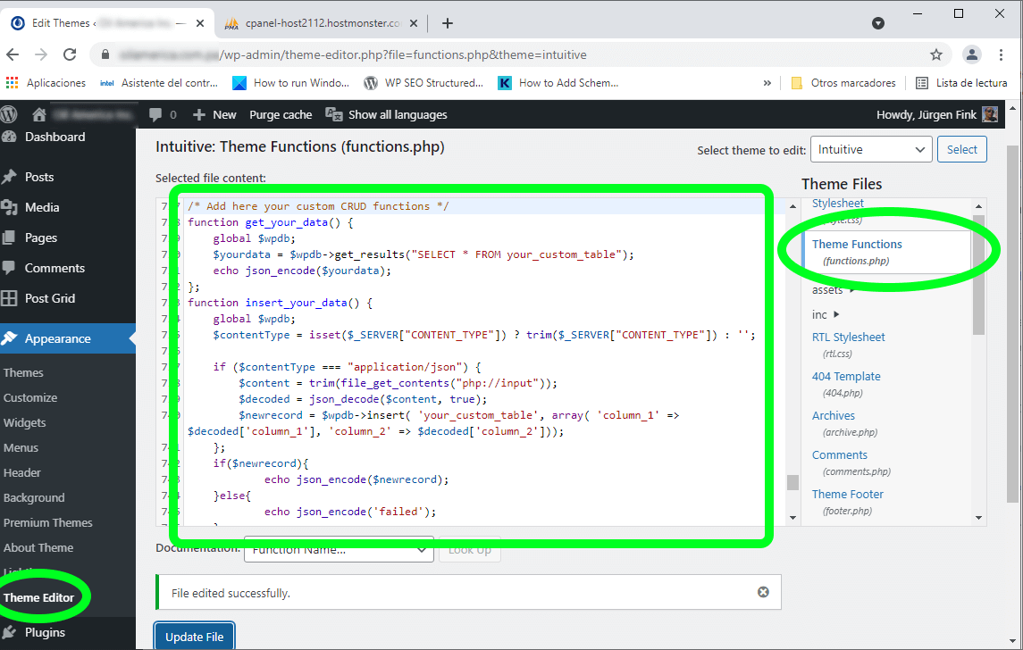The width and height of the screenshot is (1023, 650).
Task: Open Premium Themes submenu item
Action: [47, 523]
